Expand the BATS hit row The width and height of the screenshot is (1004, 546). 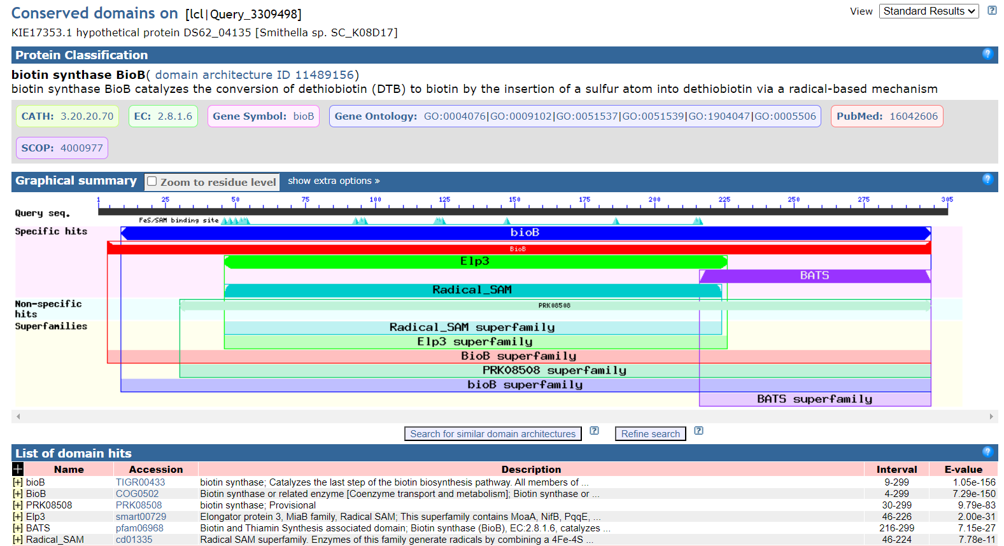[18, 528]
